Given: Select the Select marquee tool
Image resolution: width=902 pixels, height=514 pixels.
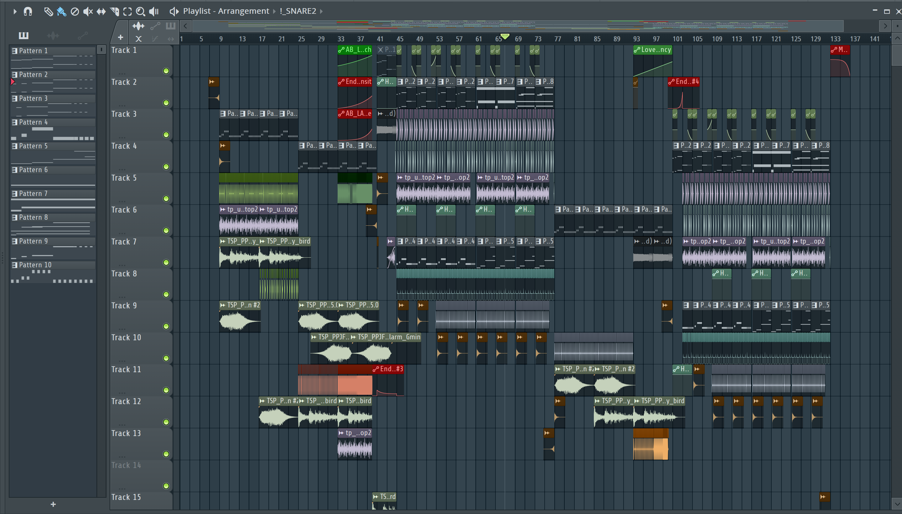Looking at the screenshot, I should tap(127, 12).
